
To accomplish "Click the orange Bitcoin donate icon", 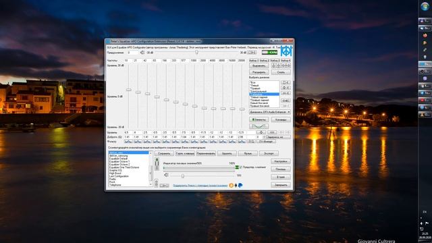I will 232,186.
